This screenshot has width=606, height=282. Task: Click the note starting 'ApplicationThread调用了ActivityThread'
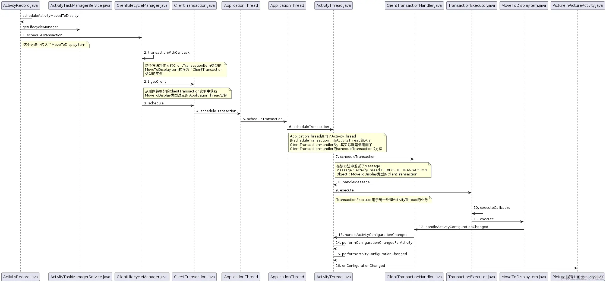(x=337, y=142)
